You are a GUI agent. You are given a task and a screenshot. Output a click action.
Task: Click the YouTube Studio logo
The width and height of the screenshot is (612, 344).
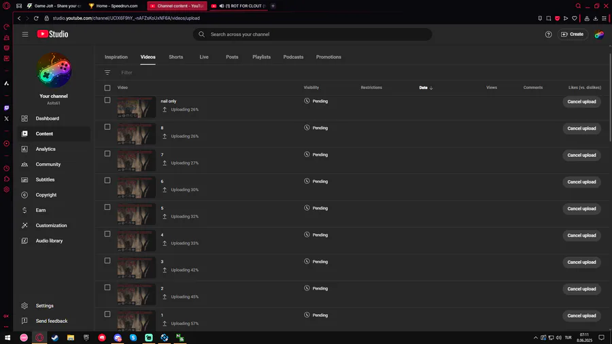pyautogui.click(x=52, y=34)
